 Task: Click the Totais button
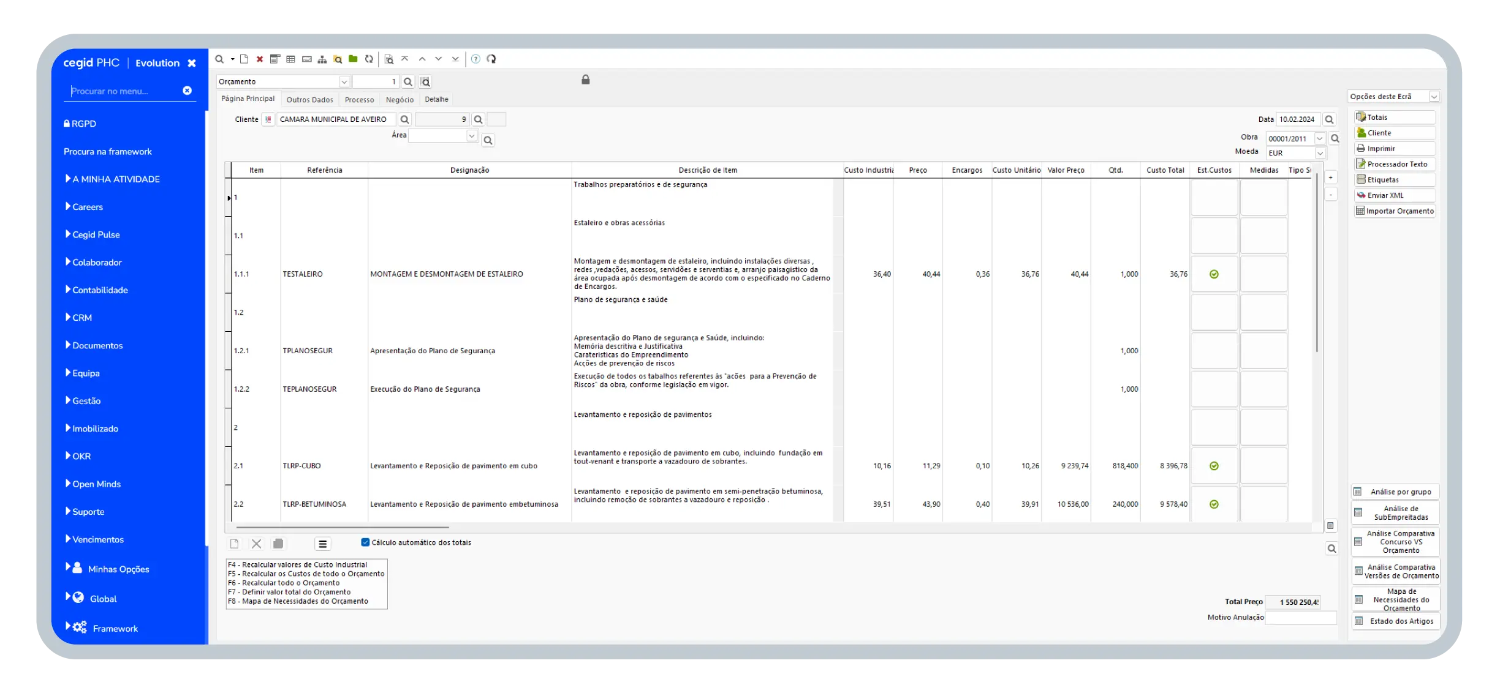point(1395,118)
